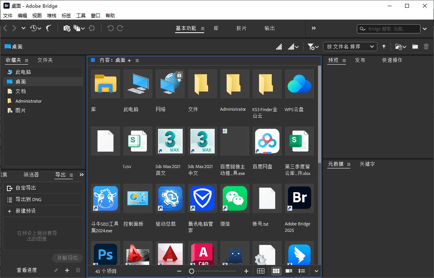Open the 视图 menu
Screen dimensions: 434x278
37,15
